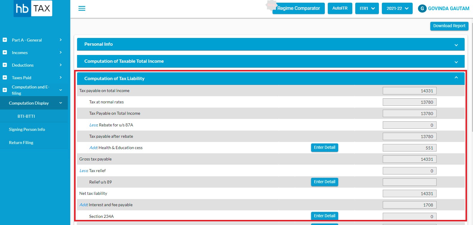
Task: Click the empty Relief u/s 89 field
Action: click(410, 182)
